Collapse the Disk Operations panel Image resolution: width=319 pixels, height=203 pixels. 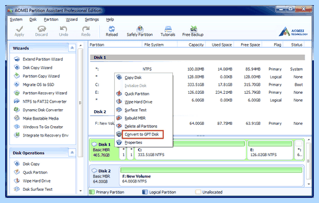(72, 152)
